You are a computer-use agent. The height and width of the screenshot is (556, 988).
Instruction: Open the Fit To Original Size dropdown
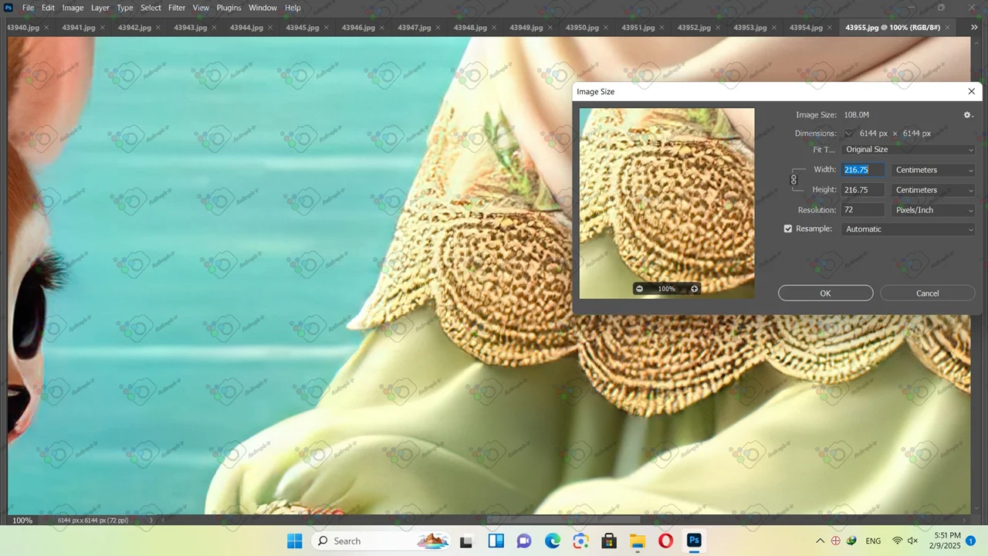pos(908,150)
